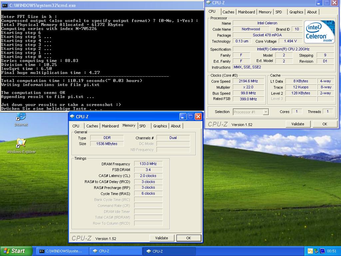This screenshot has height=256, width=341.
Task: Click the Cycle Time 6 clocks value
Action: coord(148,193)
